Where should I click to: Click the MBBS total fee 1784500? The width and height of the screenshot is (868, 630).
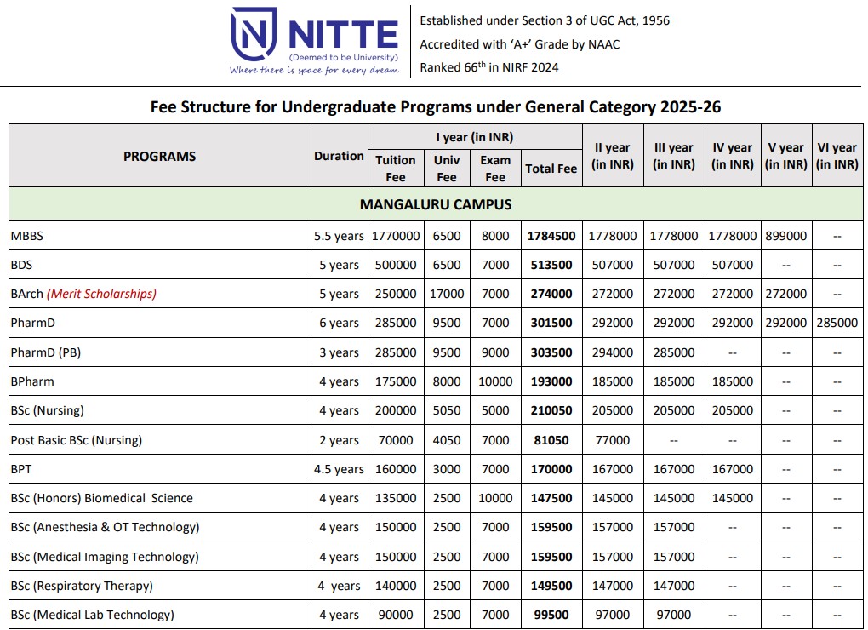[551, 236]
